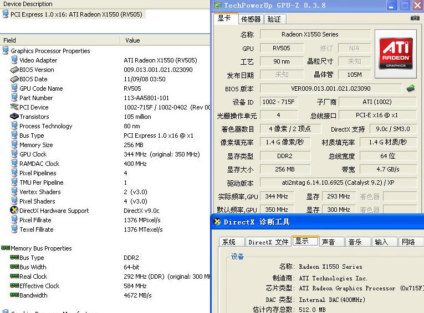
Task: Click the GPU field showing RV505
Action: (x=282, y=48)
